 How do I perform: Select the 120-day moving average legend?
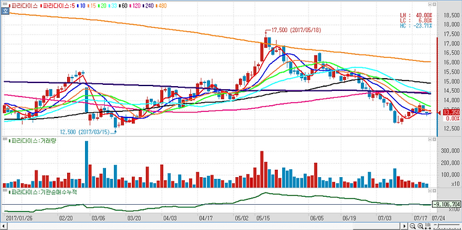click(x=136, y=6)
